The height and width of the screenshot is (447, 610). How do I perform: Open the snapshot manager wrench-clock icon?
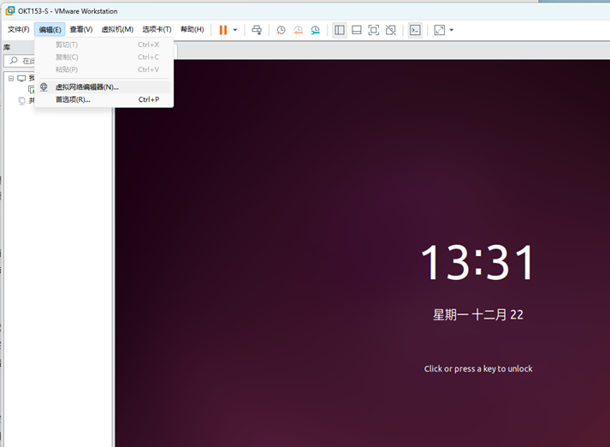pos(315,30)
